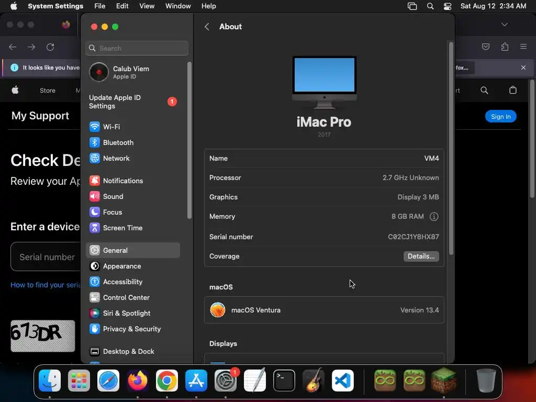Screen dimensions: 536x402
Task: Open Trash from the Dock
Action: pos(486,381)
